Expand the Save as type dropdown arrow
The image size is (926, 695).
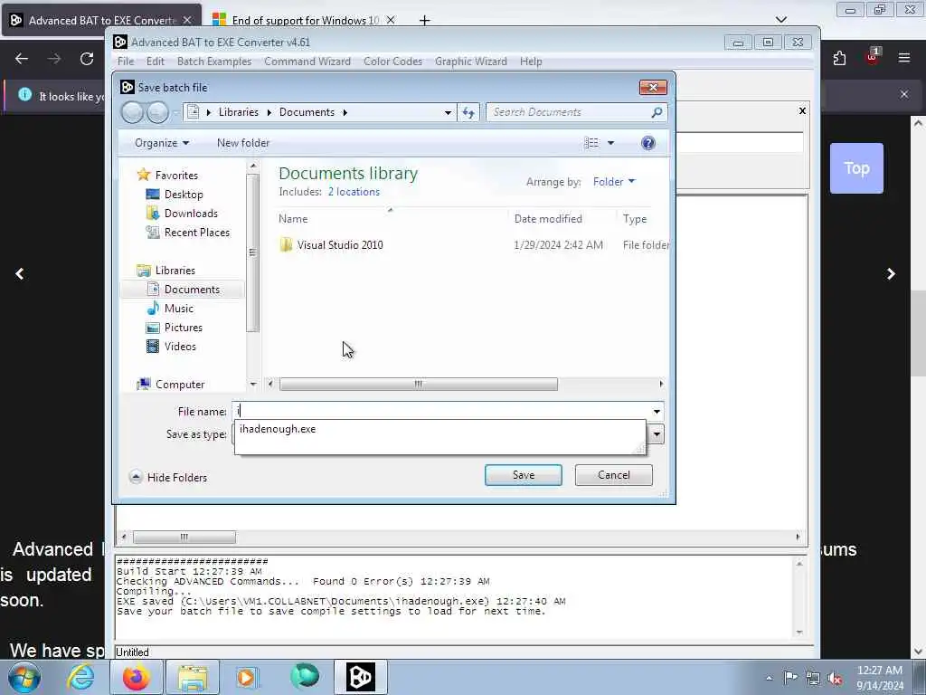tap(657, 434)
